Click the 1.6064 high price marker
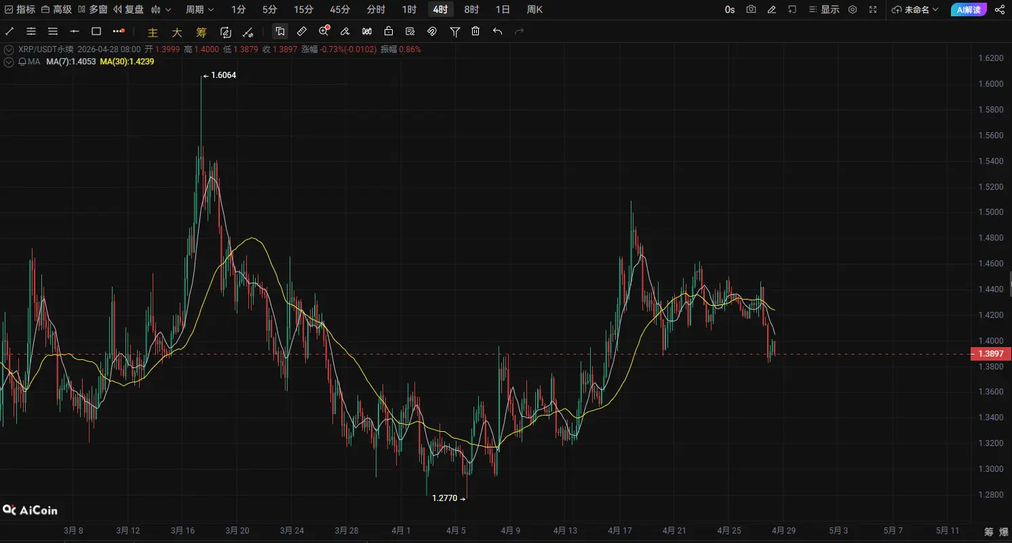This screenshot has width=1012, height=543. tap(220, 75)
